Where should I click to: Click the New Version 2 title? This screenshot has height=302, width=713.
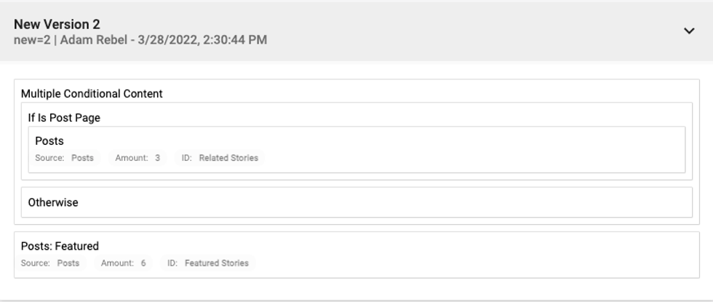[x=57, y=25]
